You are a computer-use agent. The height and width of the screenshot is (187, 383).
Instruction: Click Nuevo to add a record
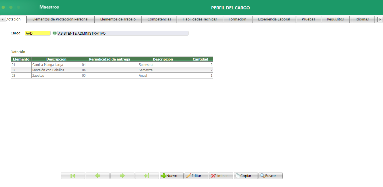point(172,176)
